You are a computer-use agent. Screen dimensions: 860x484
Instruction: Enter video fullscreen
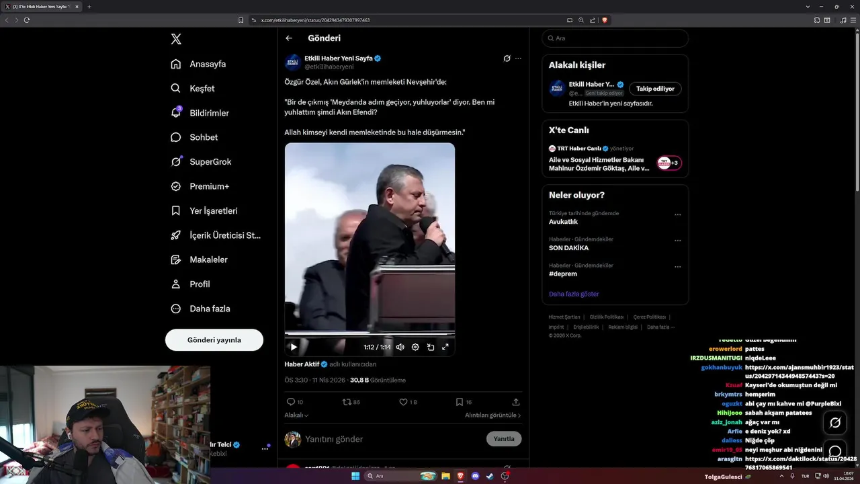click(x=445, y=347)
